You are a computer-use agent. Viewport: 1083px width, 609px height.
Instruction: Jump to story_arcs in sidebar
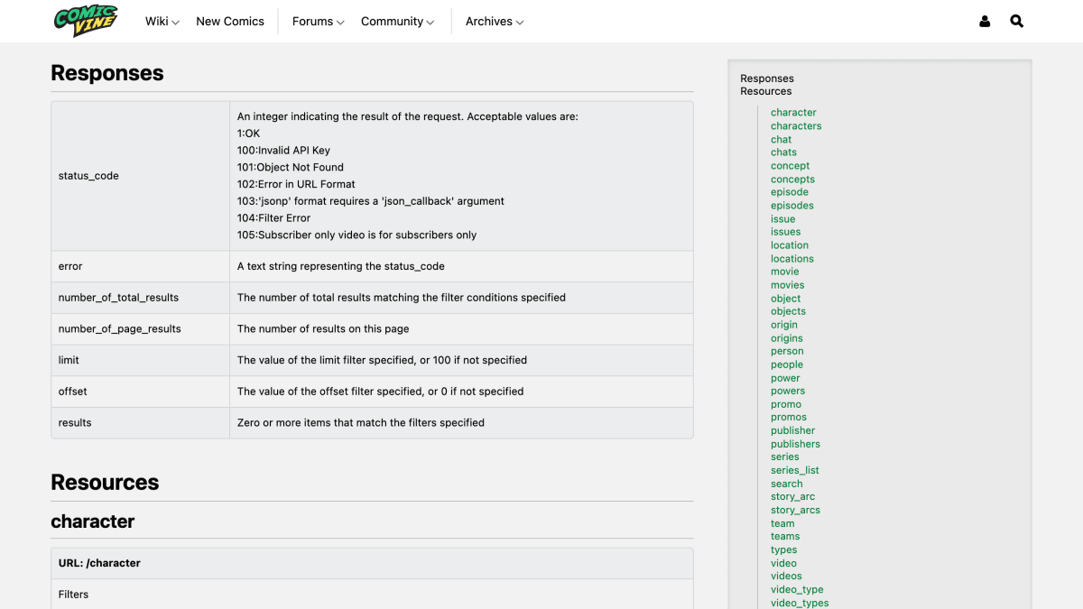(x=795, y=510)
